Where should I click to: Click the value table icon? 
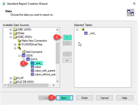32,67
